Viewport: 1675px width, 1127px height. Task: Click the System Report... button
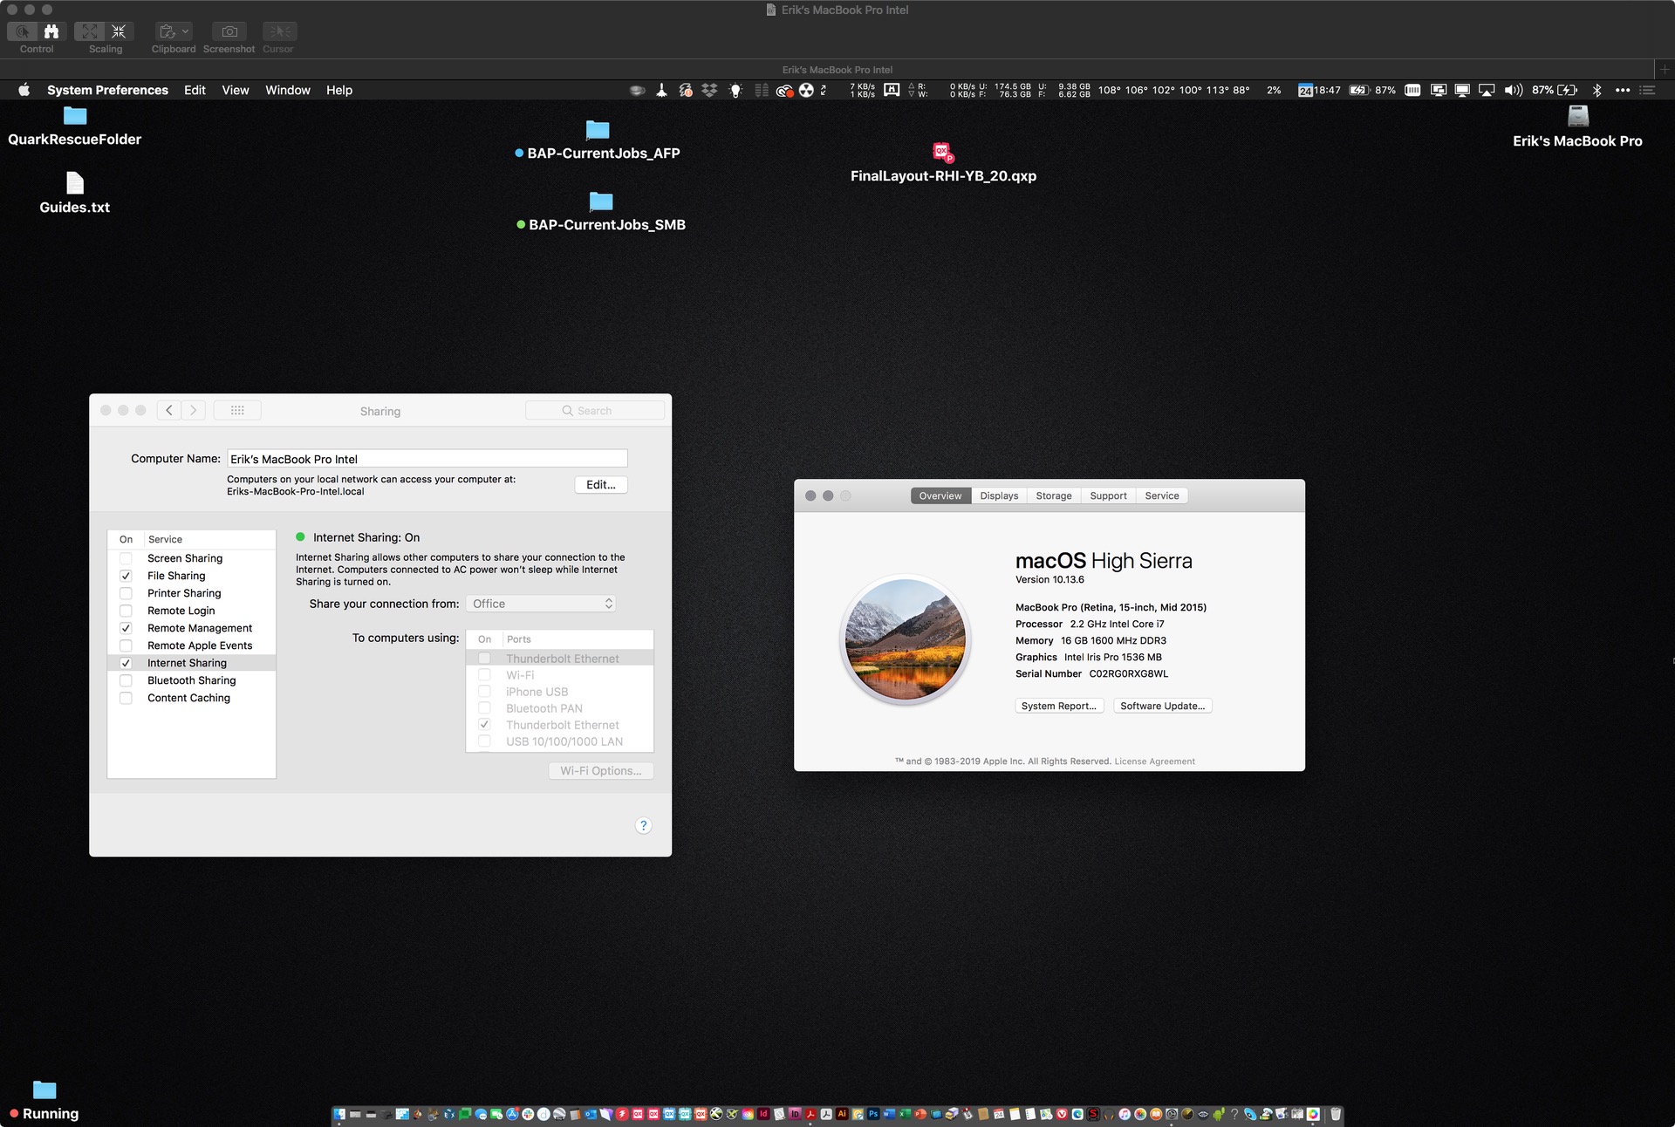[x=1059, y=706]
